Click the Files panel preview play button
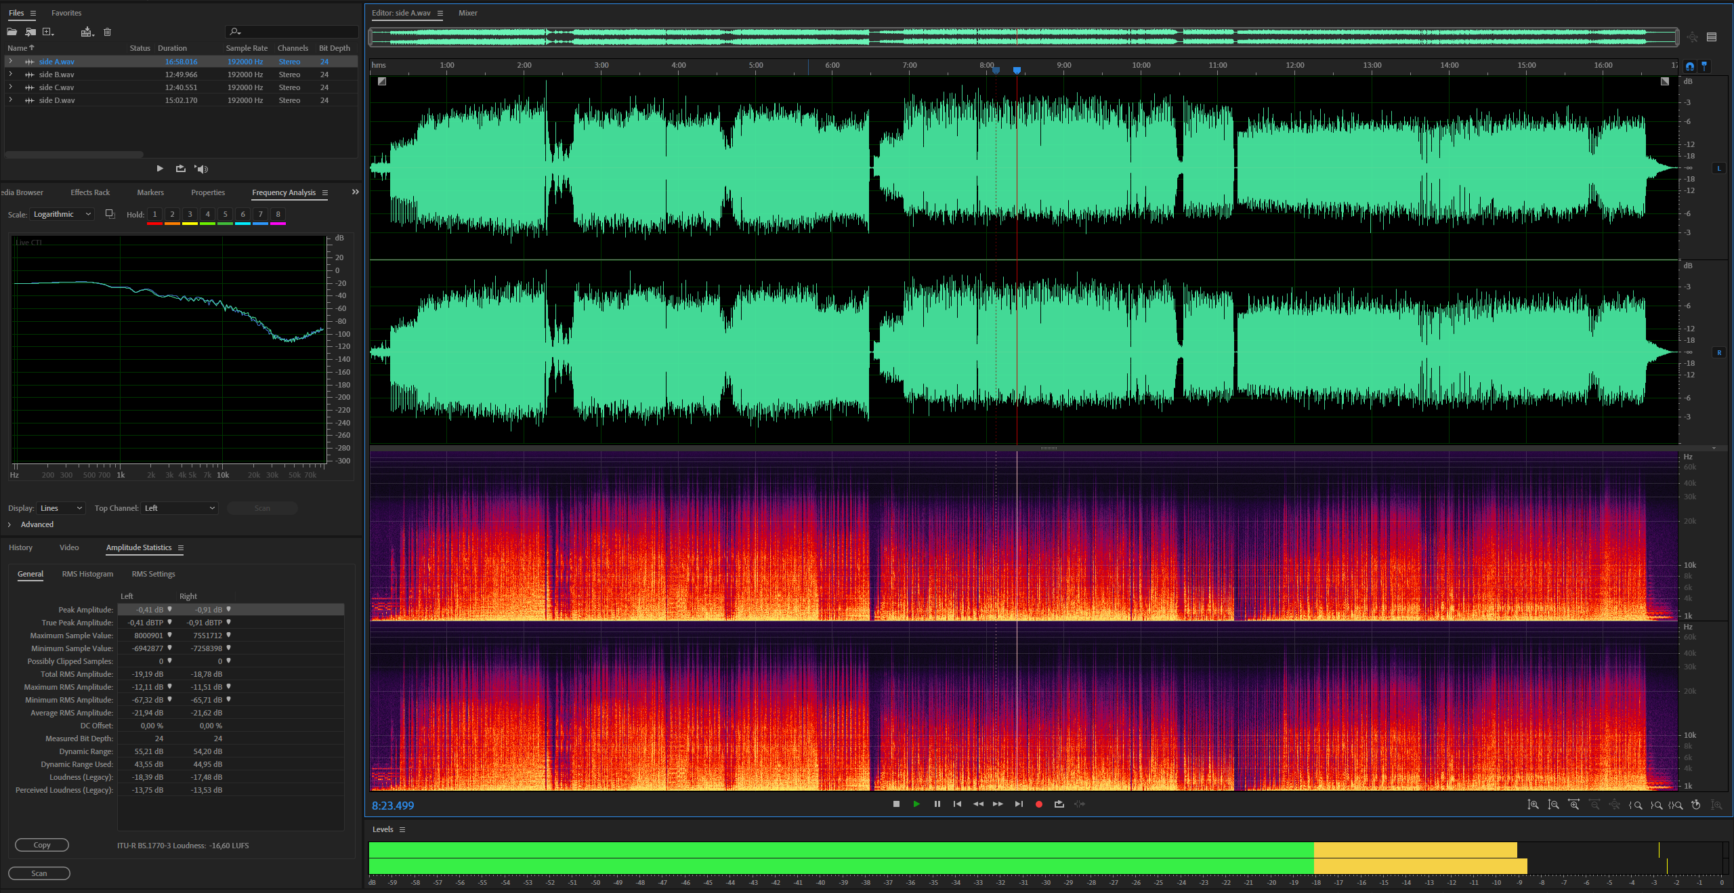The width and height of the screenshot is (1734, 893). [x=160, y=169]
